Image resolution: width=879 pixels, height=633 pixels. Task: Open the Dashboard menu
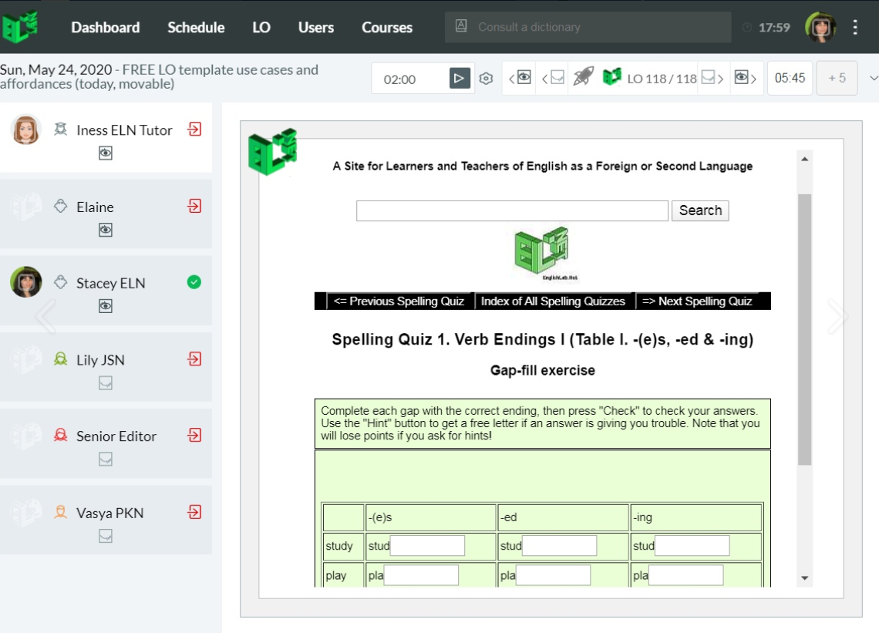(106, 28)
